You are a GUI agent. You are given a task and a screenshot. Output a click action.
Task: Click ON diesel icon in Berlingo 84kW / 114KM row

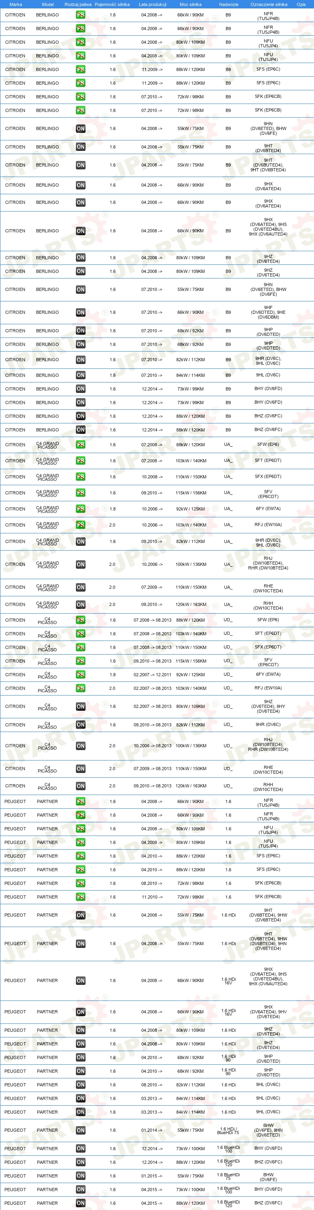point(80,375)
